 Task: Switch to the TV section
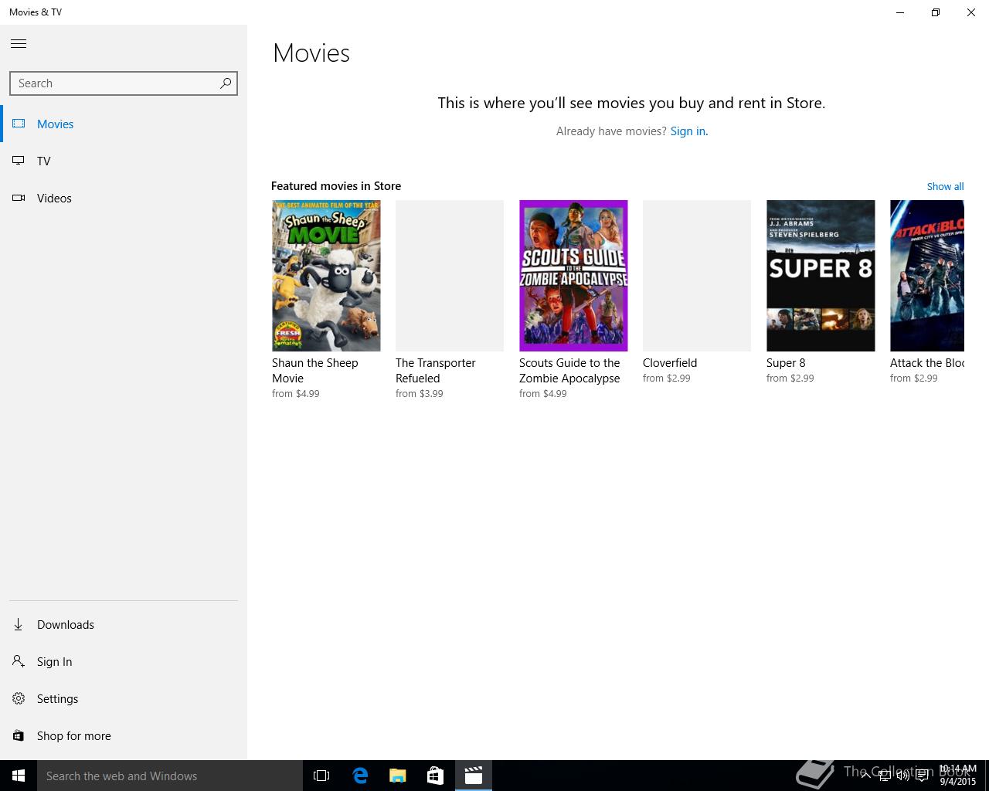[124, 161]
